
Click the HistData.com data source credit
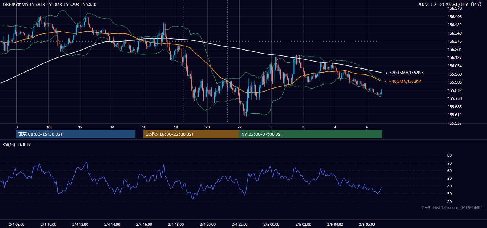click(x=452, y=208)
